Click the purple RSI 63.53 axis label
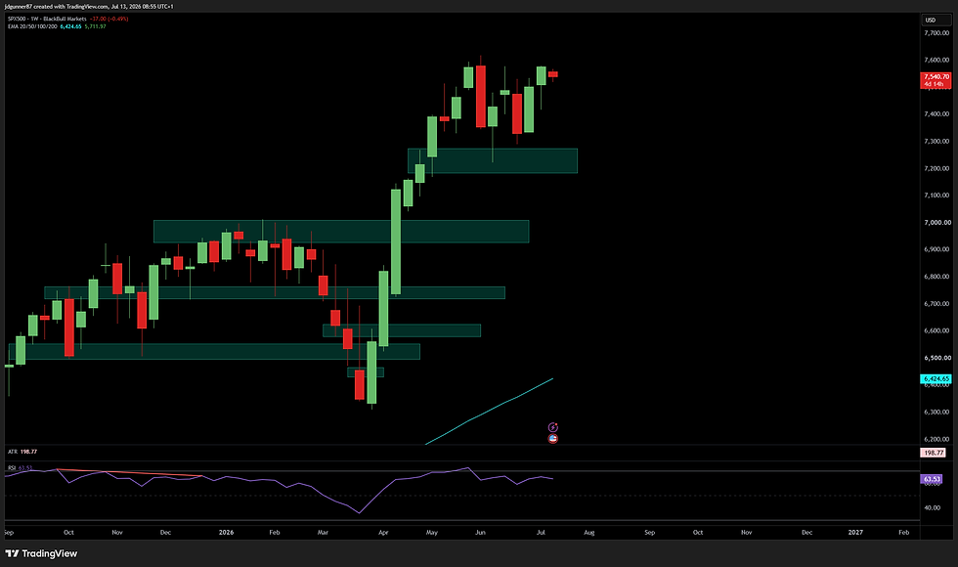 (x=933, y=479)
